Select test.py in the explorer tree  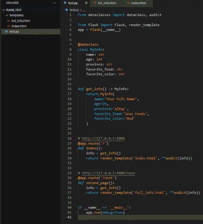31,32
